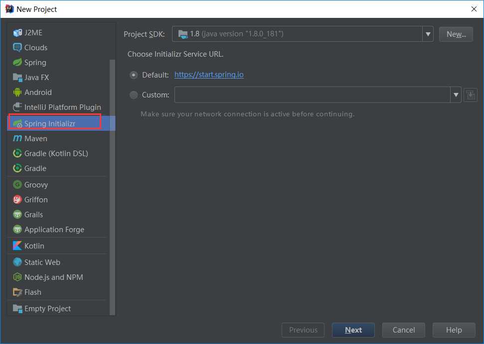
Task: Select the Empty Project list entry text
Action: tap(47, 309)
